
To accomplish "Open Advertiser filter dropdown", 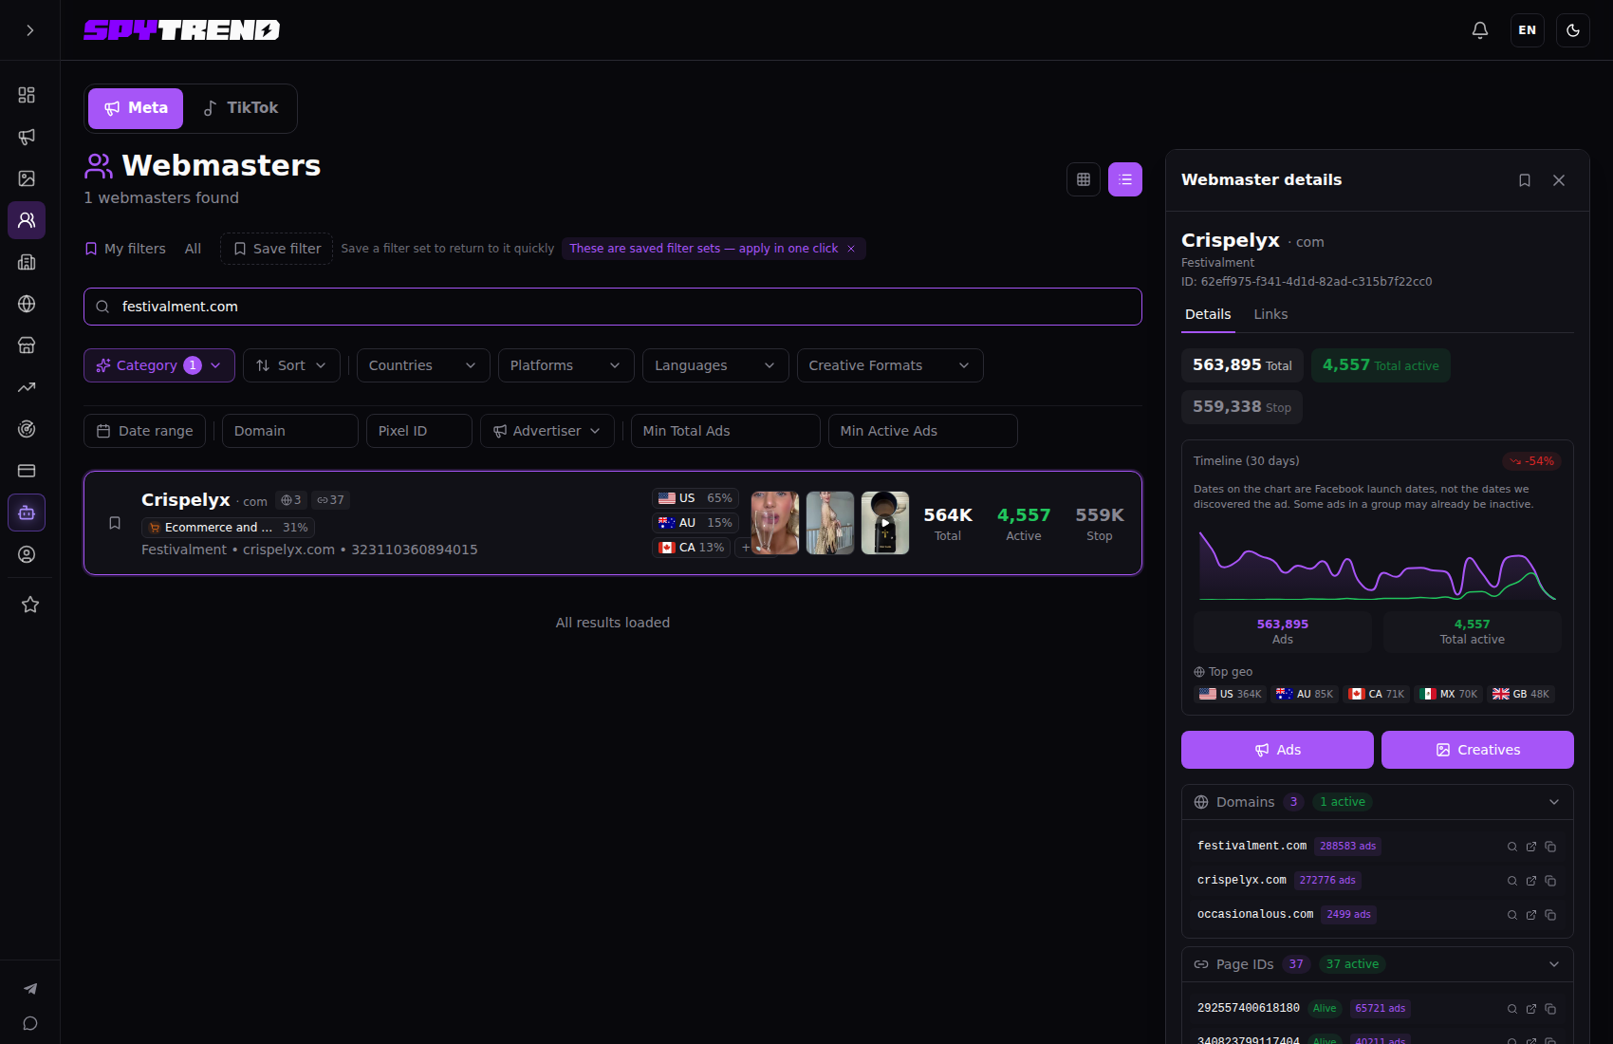I will tap(547, 431).
